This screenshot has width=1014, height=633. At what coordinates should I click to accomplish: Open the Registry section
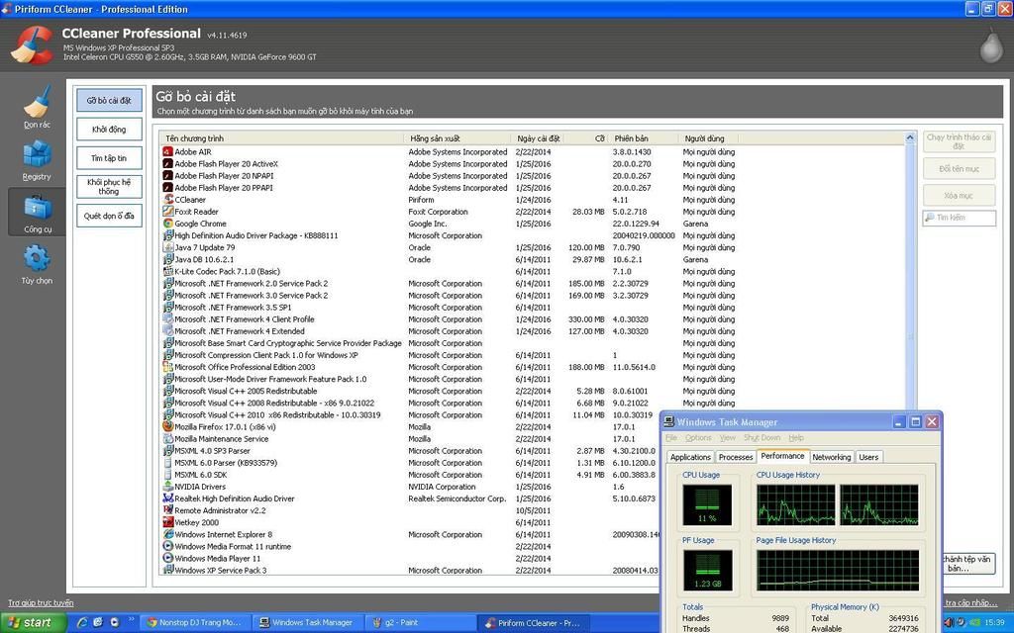[x=37, y=160]
